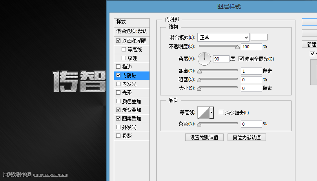Click the 角度 angle dial
Viewport: 317px width, 181px height.
[x=204, y=59]
